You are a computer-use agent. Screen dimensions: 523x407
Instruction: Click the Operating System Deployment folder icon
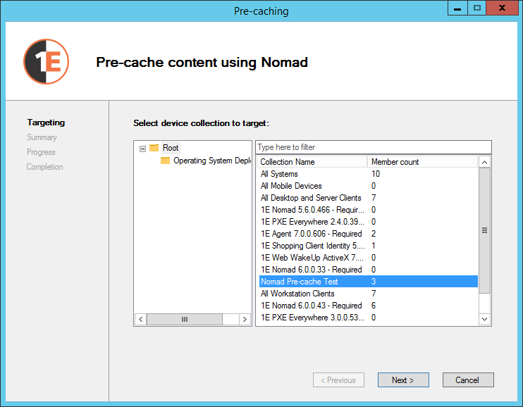point(166,161)
